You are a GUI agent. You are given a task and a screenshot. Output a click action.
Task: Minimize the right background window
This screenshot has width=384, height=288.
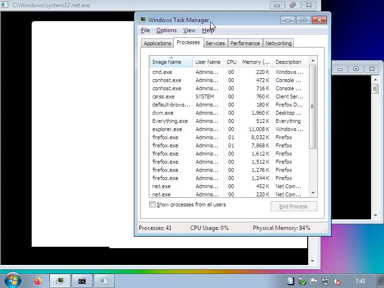(x=340, y=69)
